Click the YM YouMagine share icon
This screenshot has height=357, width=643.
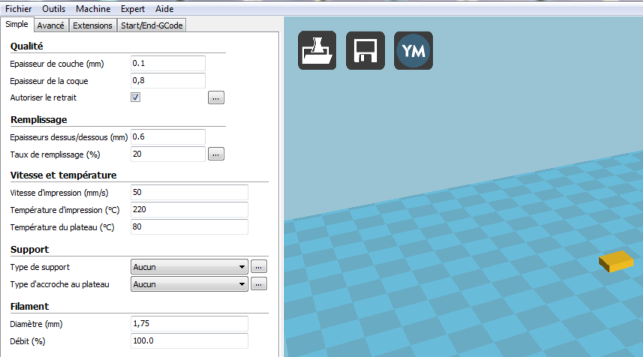tap(413, 50)
